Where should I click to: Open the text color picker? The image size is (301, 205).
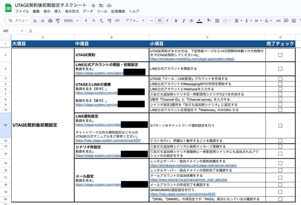[x=199, y=21]
